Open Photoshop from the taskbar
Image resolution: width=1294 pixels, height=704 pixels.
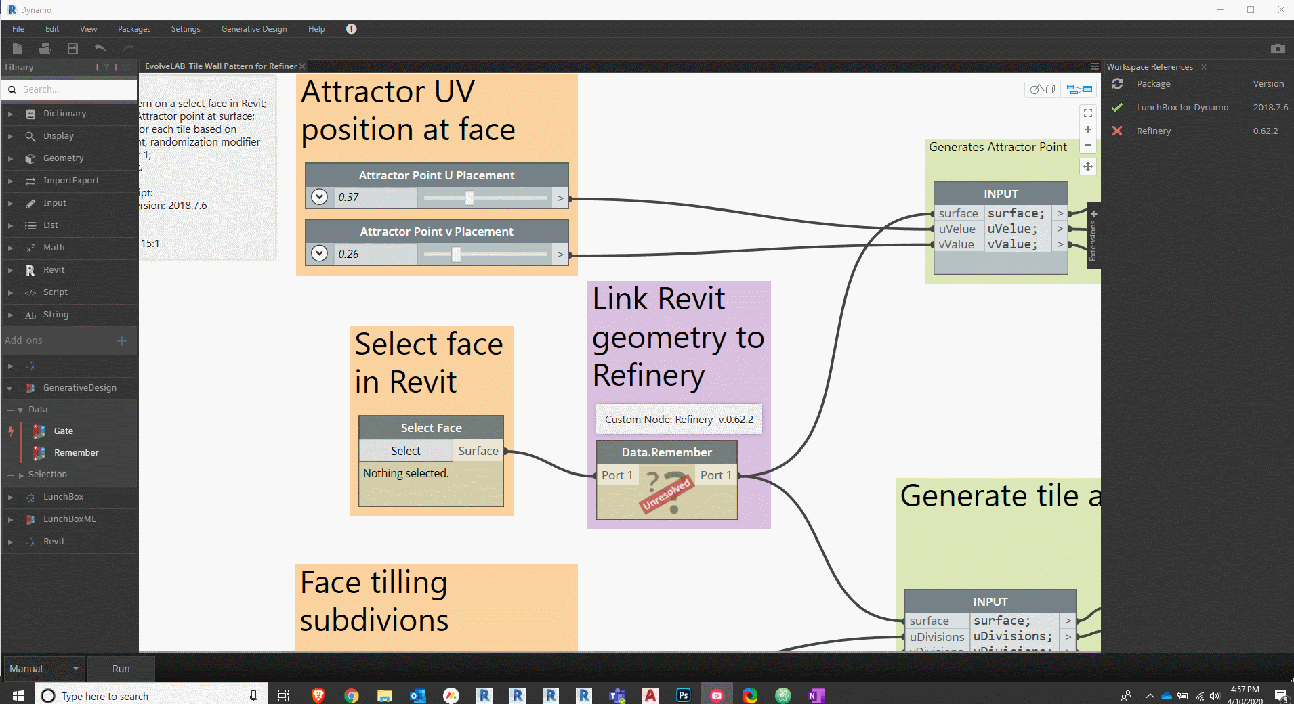click(x=684, y=695)
